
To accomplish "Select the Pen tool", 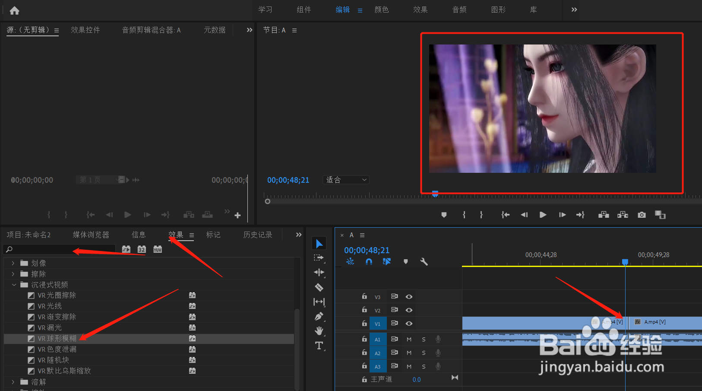I will (x=319, y=317).
